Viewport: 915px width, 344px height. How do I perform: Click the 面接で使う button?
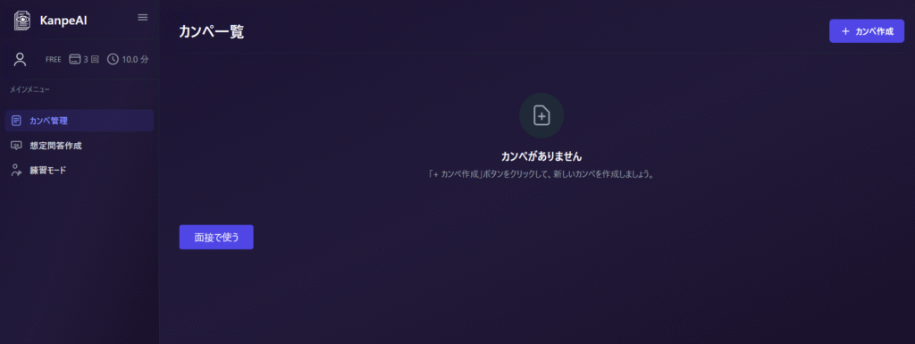coord(216,238)
